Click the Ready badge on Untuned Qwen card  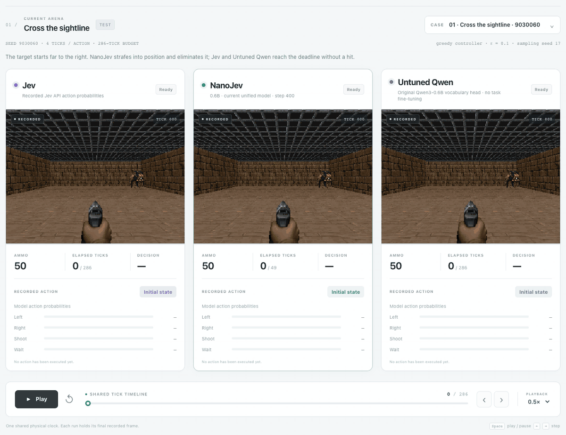point(541,89)
